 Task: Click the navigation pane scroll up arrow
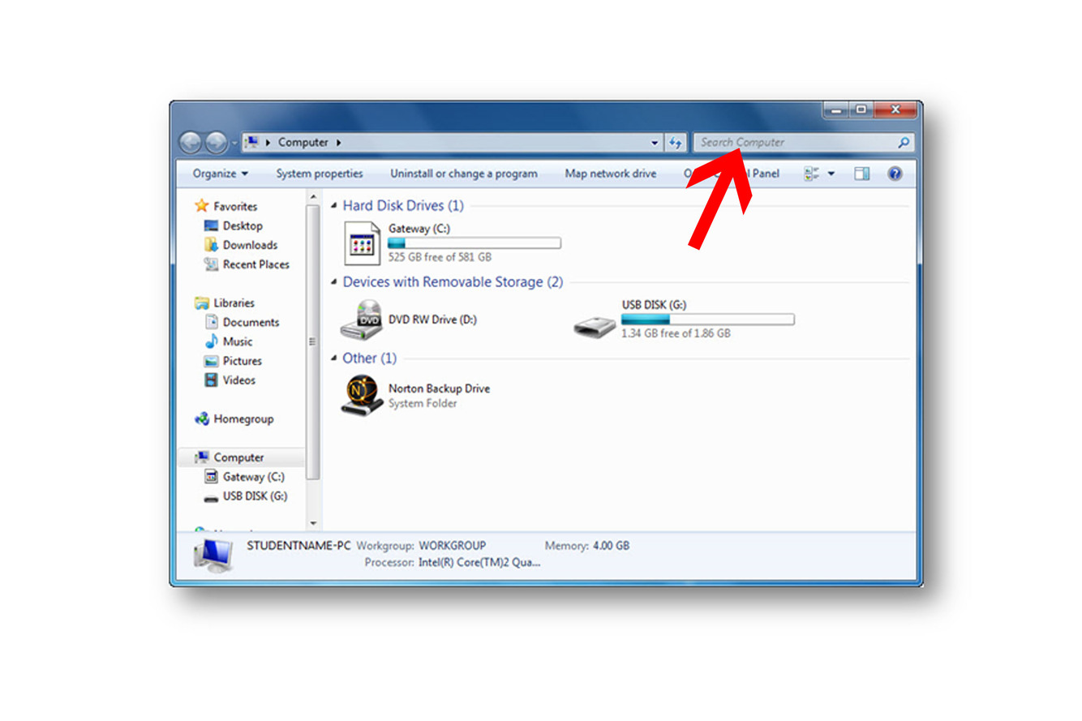(313, 196)
